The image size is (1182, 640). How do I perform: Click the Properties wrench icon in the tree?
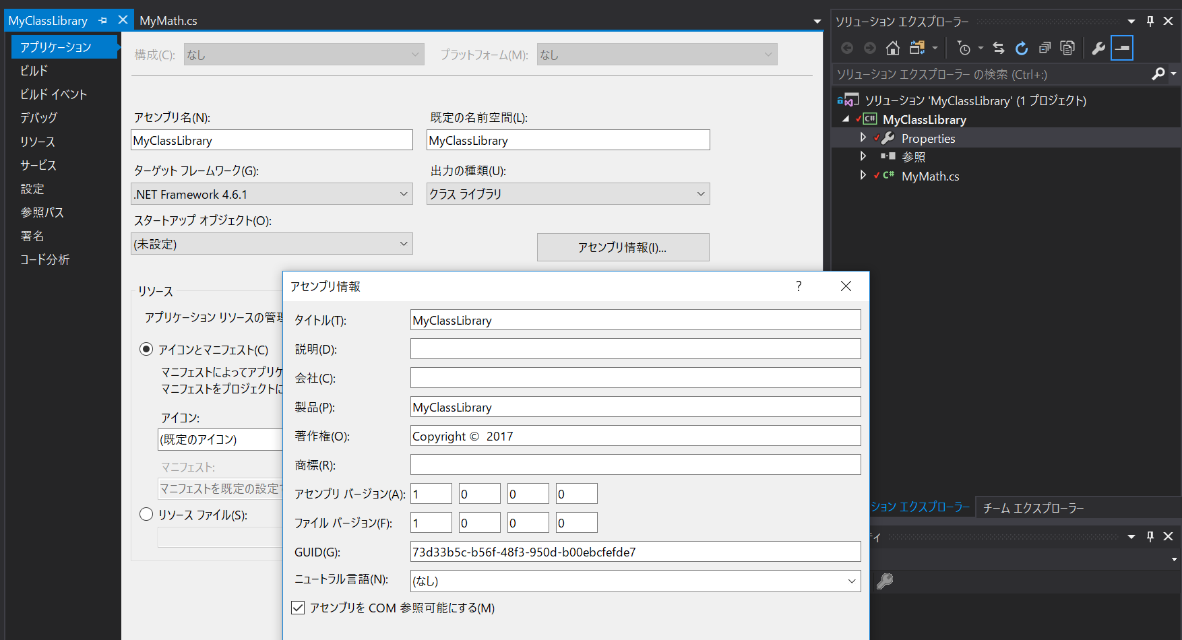tap(888, 138)
